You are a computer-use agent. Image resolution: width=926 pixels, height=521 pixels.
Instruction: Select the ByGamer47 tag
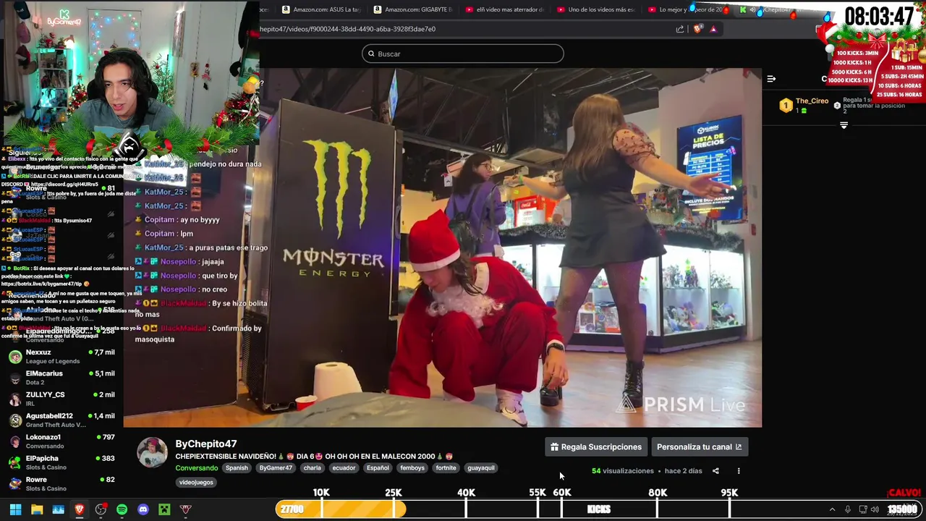click(x=276, y=468)
